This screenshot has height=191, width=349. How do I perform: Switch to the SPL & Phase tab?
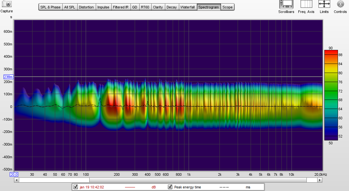coord(50,7)
